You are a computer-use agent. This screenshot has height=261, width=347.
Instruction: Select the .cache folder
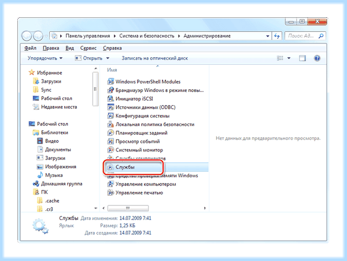point(48,201)
